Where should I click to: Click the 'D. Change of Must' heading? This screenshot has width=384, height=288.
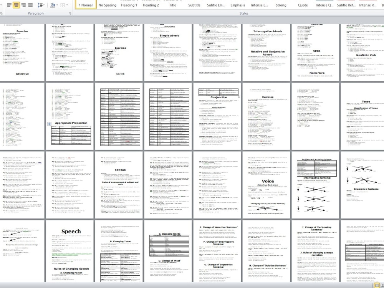coord(169,261)
